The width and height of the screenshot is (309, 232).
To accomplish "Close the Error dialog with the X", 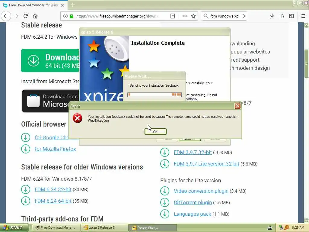I will (237, 106).
